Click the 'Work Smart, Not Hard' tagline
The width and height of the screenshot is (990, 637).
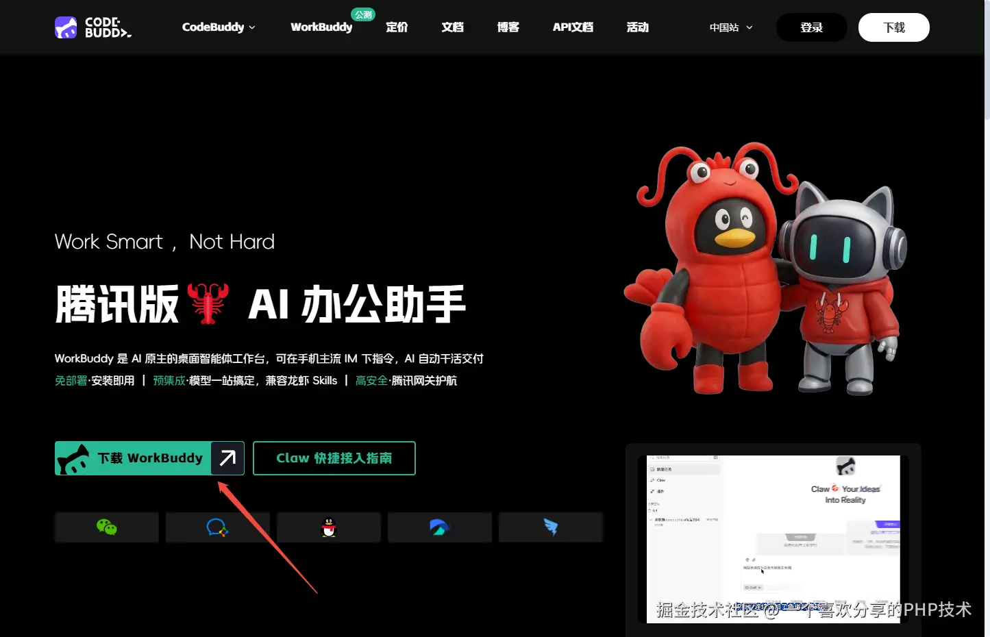pyautogui.click(x=164, y=242)
